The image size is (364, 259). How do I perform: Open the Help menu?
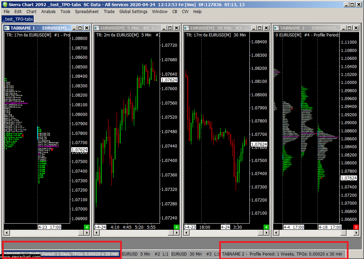click(197, 12)
